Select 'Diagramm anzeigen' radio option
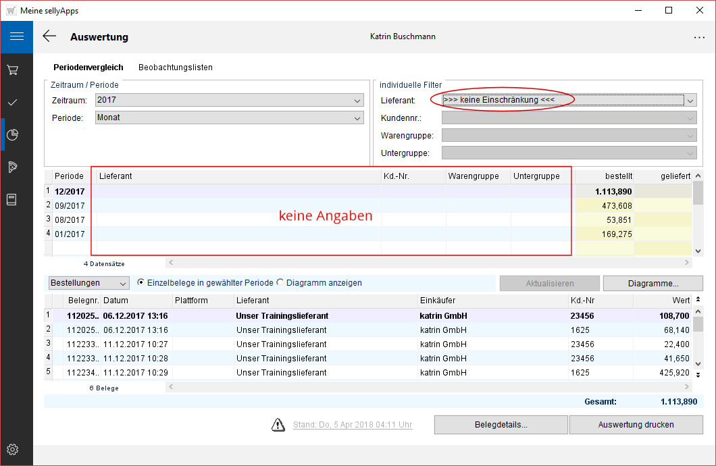716x466 pixels. click(x=280, y=283)
